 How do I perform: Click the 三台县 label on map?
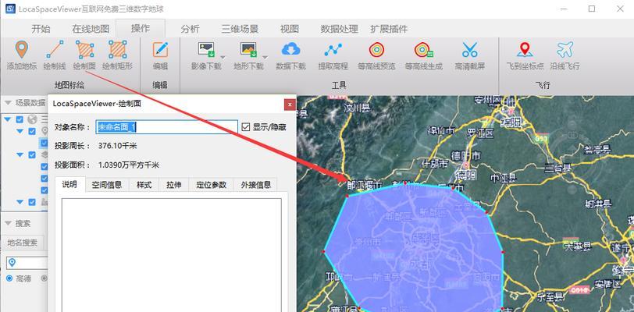(557, 167)
